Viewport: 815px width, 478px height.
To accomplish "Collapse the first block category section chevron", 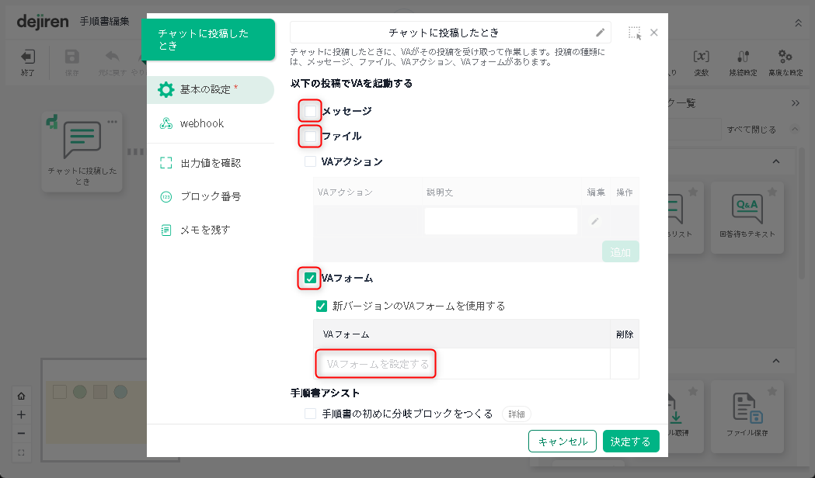I will click(775, 161).
